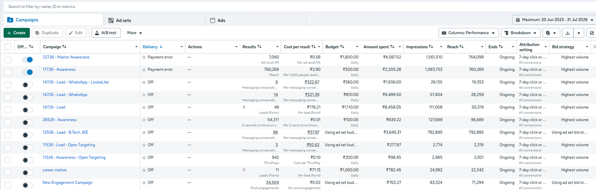This screenshot has height=190, width=596.
Task: Start an A/B test
Action: click(106, 33)
